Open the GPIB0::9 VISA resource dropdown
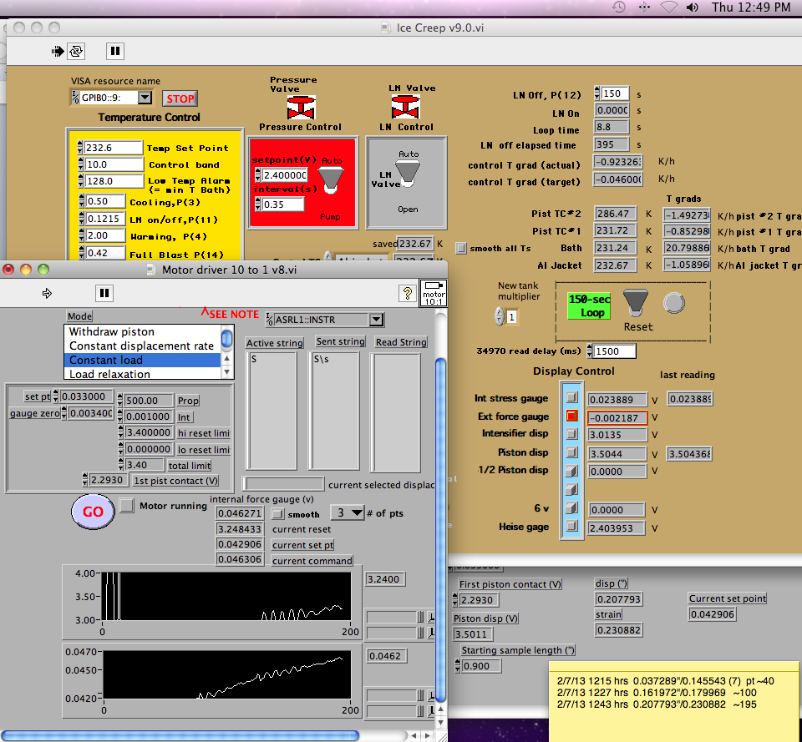Image resolution: width=802 pixels, height=742 pixels. coord(144,98)
